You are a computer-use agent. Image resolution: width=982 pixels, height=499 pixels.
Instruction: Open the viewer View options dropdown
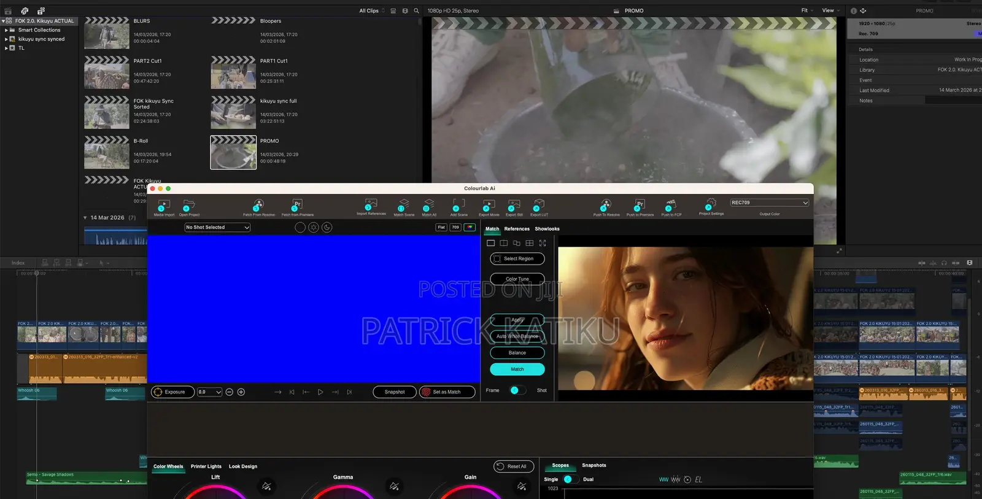[x=831, y=10]
